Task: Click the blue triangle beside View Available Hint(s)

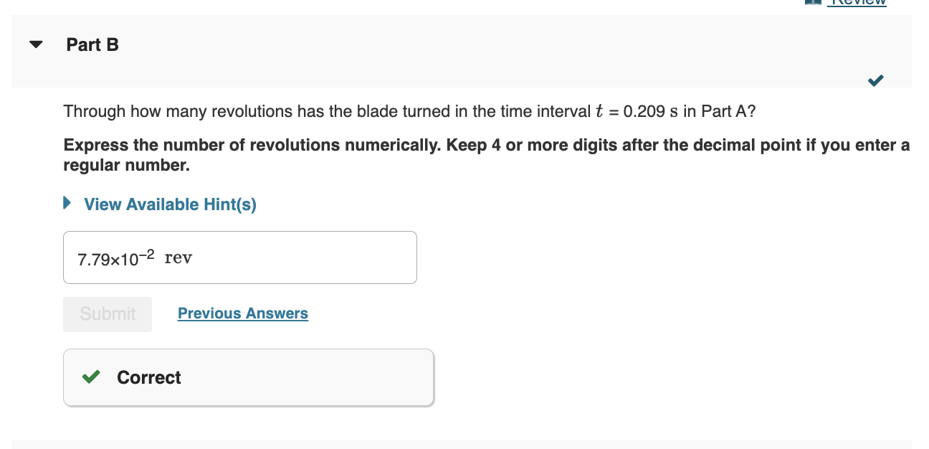Action: click(67, 204)
